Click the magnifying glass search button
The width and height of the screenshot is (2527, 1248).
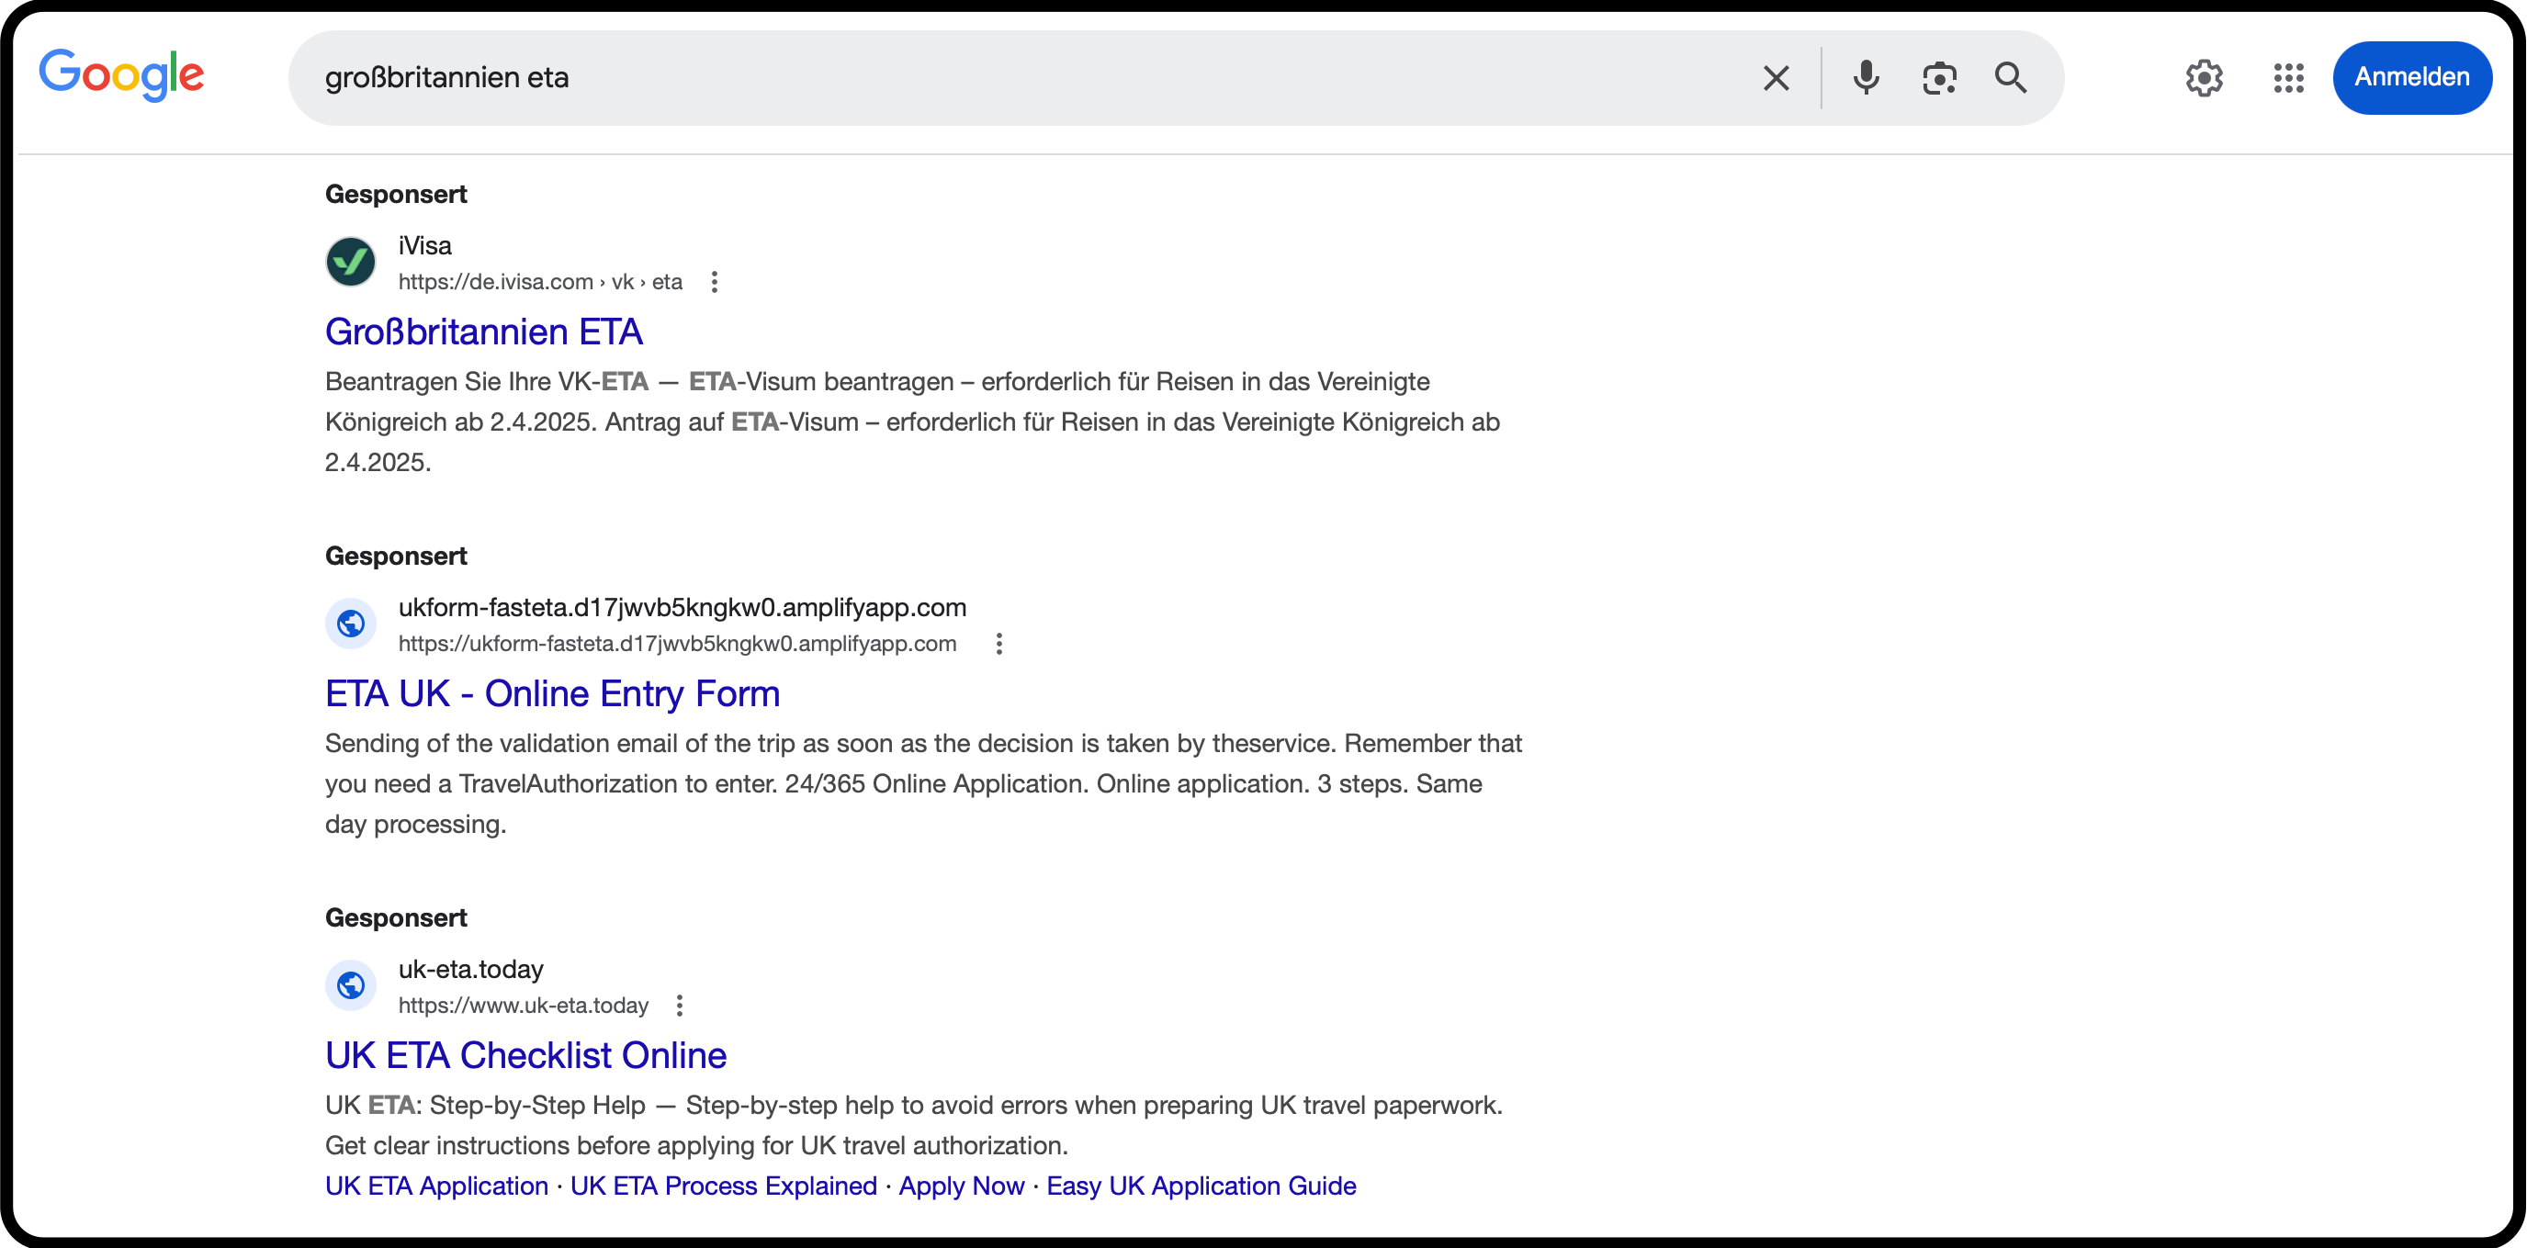click(x=2011, y=77)
